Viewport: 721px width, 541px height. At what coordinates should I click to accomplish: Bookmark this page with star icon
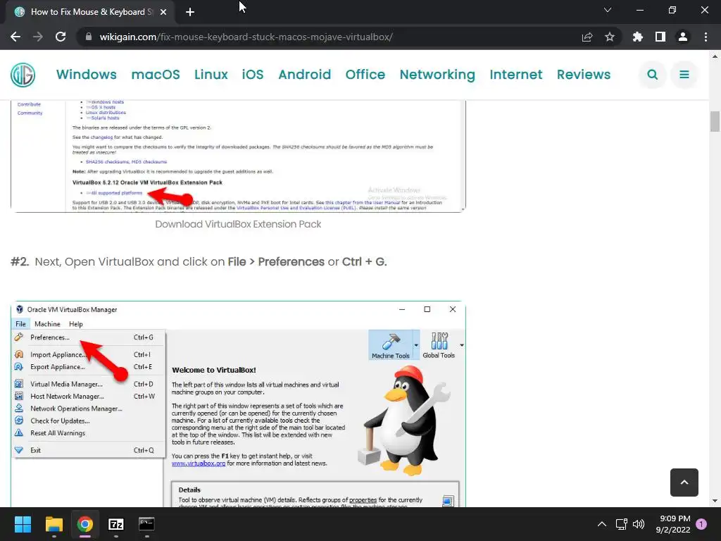point(610,37)
